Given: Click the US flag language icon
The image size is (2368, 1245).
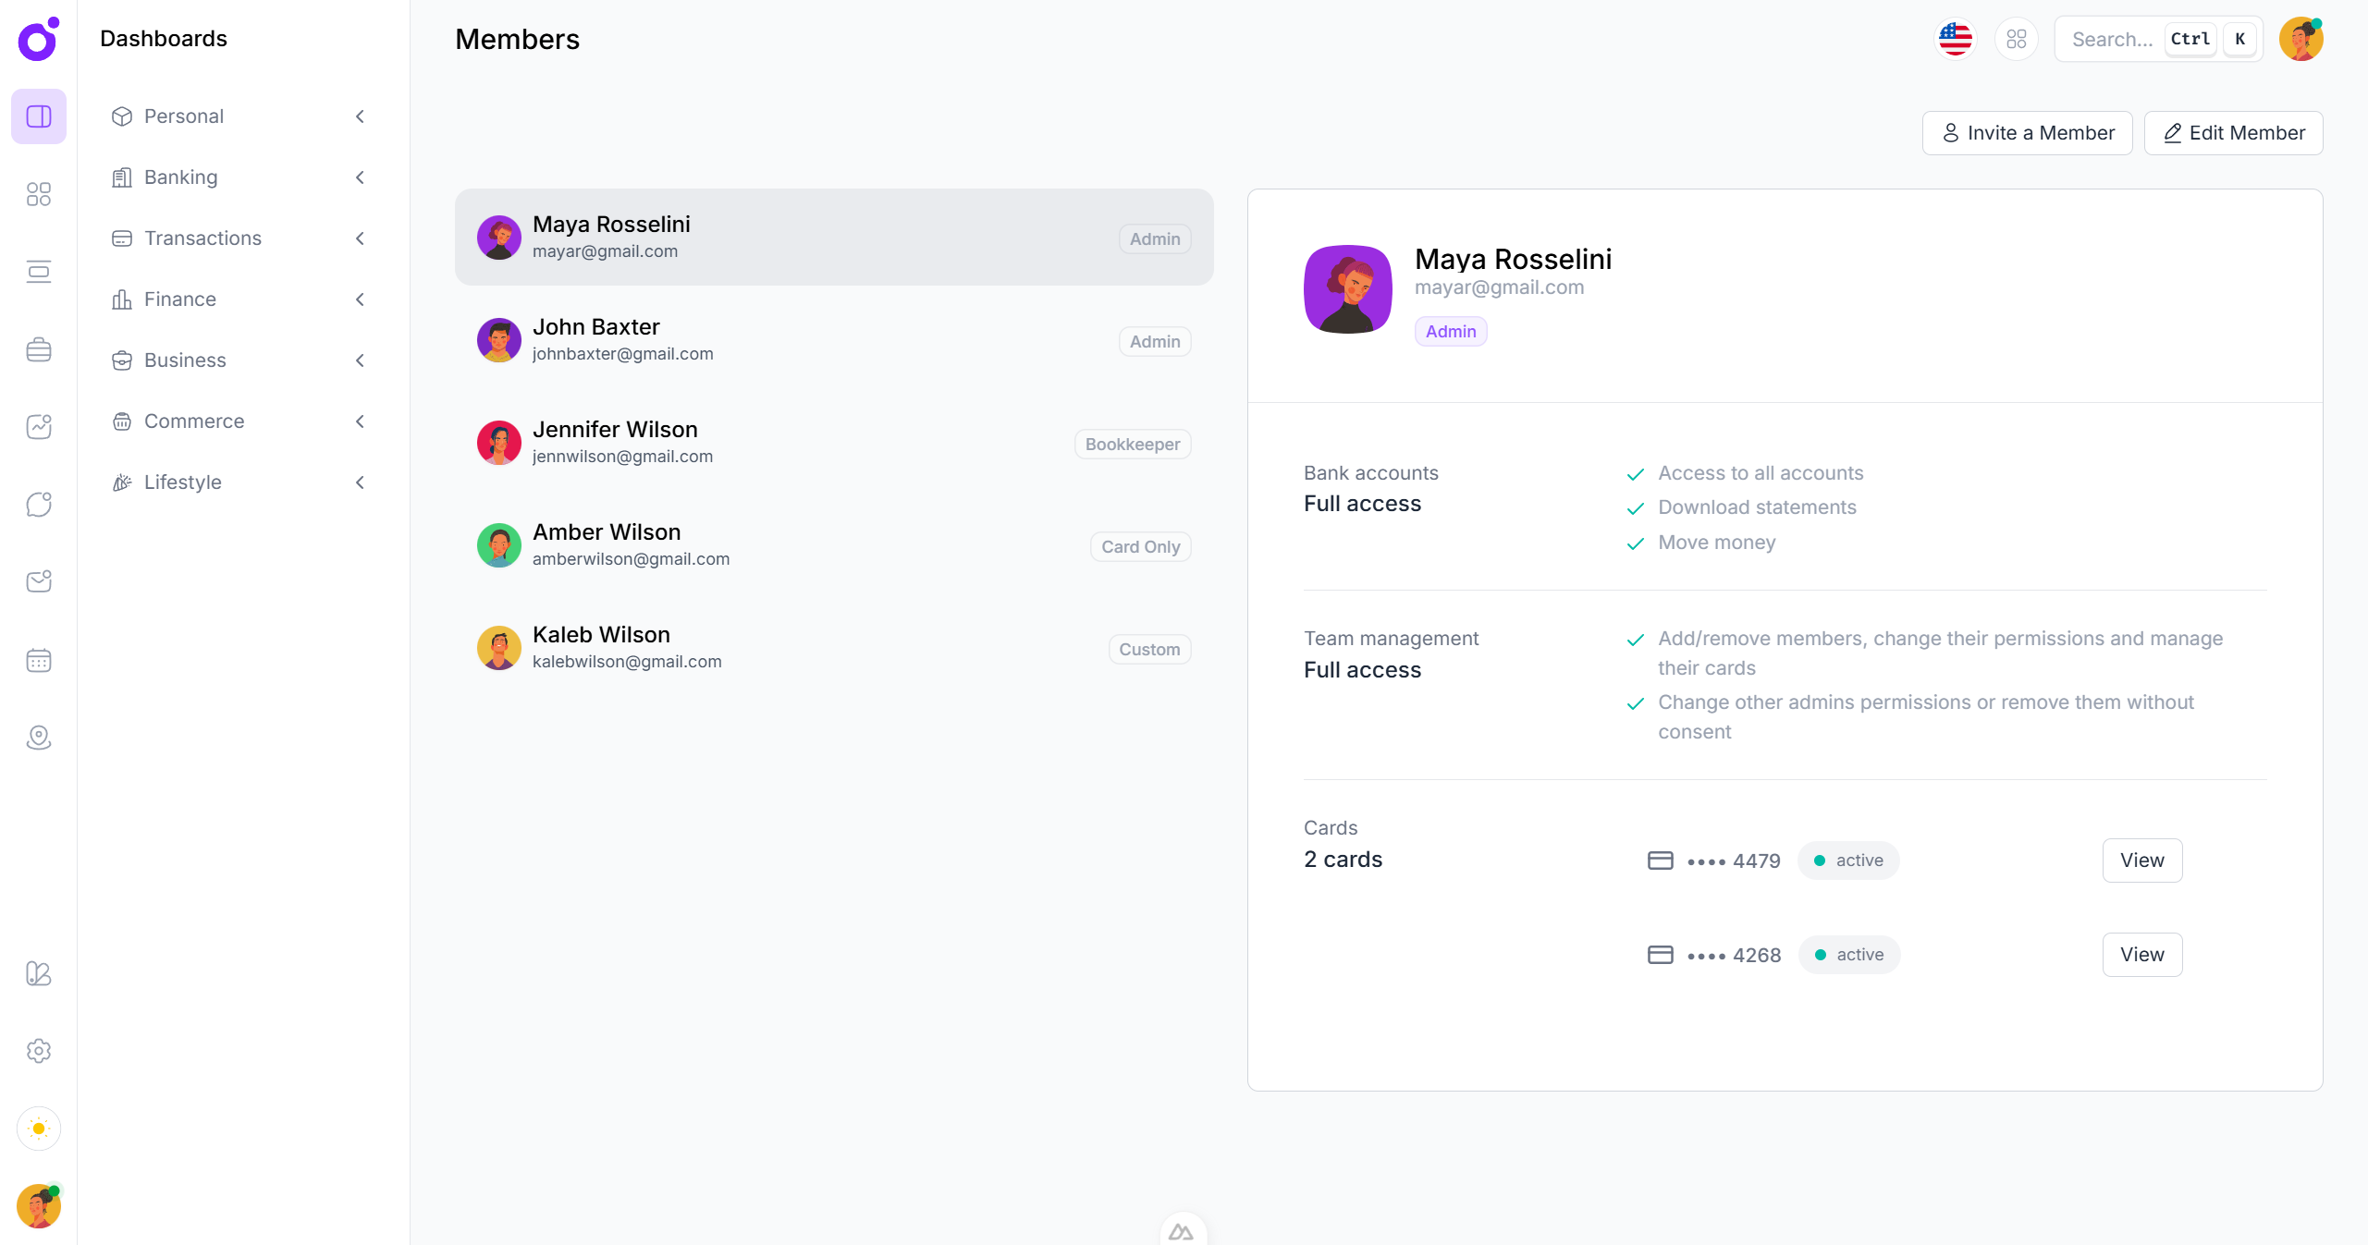Looking at the screenshot, I should 1955,39.
